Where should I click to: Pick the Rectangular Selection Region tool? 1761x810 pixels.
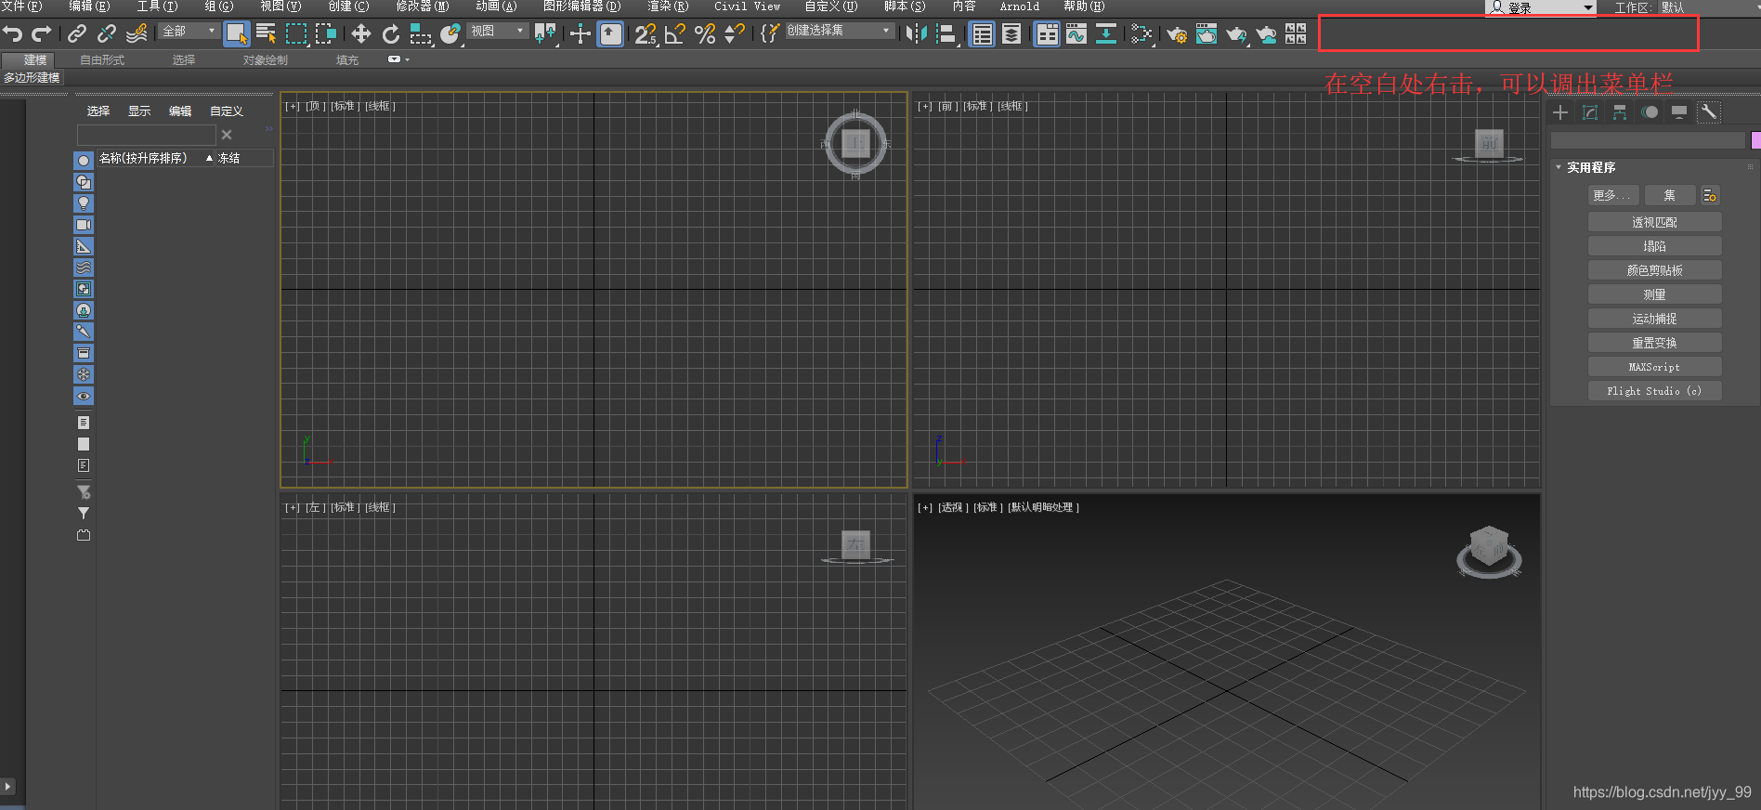point(295,34)
